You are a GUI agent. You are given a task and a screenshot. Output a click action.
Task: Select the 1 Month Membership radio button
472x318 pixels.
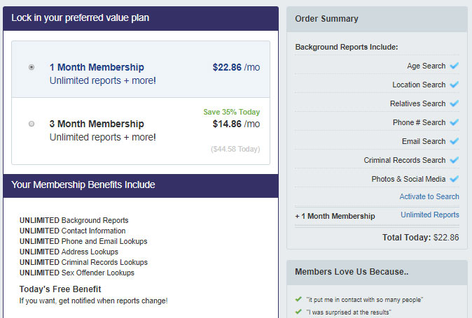click(32, 67)
